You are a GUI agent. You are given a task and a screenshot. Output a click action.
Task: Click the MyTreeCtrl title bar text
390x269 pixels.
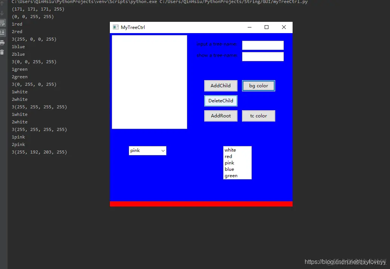click(133, 27)
